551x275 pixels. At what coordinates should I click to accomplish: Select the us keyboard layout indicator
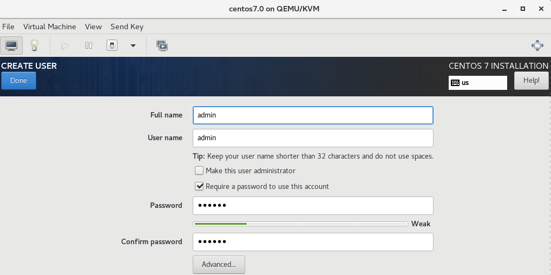(x=478, y=83)
